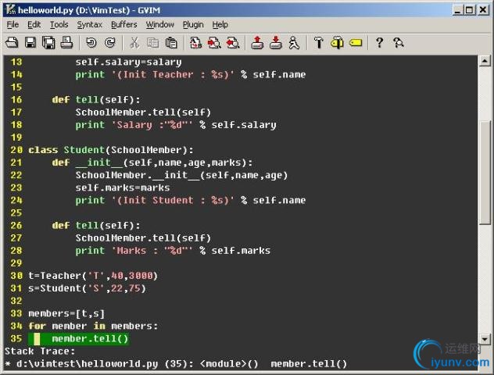Click scrollbar up arrow button
The width and height of the screenshot is (494, 375).
pyautogui.click(x=485, y=61)
